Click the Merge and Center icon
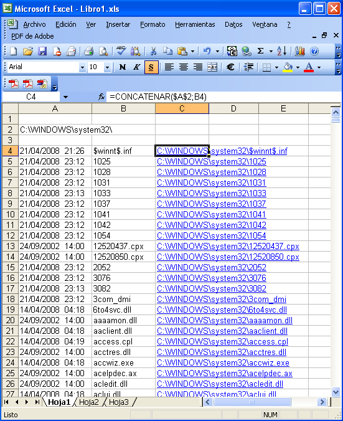This screenshot has width=343, height=421. (212, 67)
